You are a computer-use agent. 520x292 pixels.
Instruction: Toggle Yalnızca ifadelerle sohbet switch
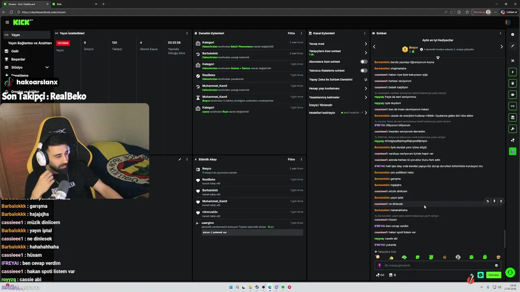coord(364,71)
